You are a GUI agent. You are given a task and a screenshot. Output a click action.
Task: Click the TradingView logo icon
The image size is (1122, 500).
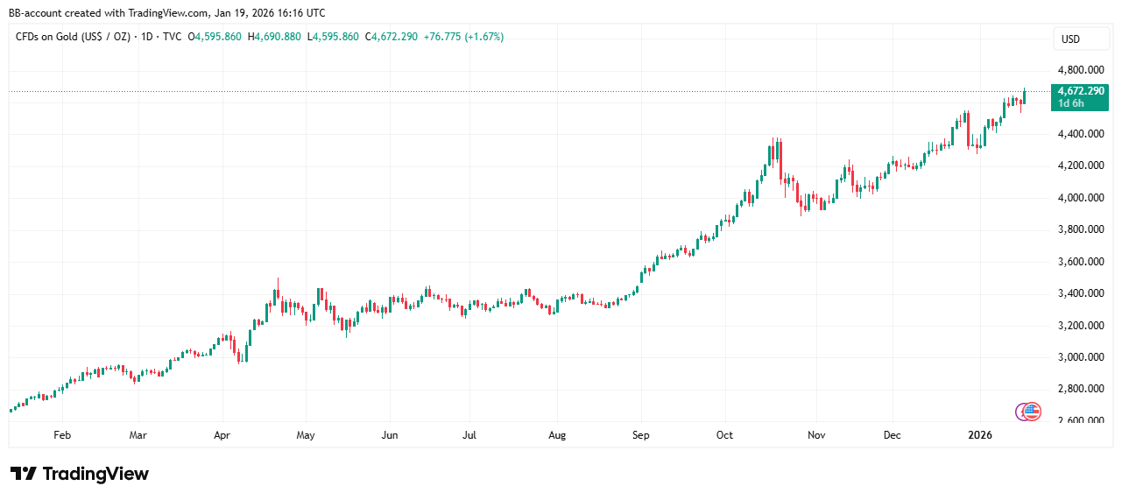click(x=24, y=474)
